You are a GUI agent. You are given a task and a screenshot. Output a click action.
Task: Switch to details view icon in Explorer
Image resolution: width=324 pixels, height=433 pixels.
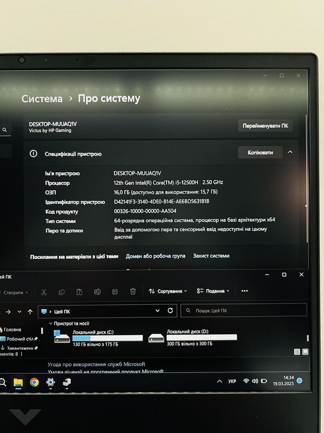pyautogui.click(x=297, y=352)
